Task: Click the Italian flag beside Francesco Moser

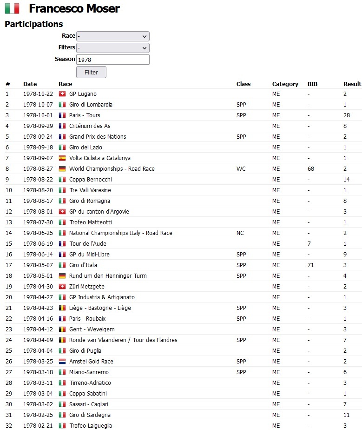Action: (12, 8)
